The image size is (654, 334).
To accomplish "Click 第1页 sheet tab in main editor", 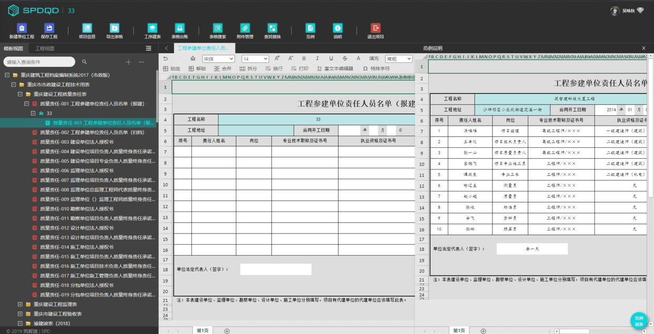I will [203, 330].
